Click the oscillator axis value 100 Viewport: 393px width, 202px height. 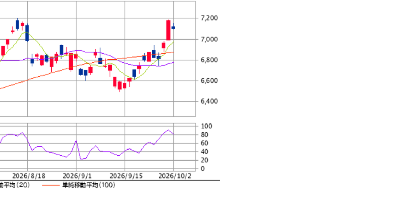click(207, 126)
